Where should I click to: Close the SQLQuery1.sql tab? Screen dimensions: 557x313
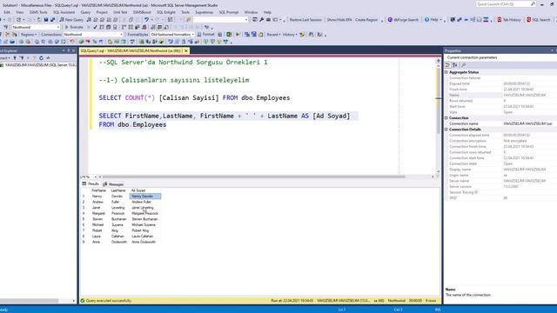[185, 50]
